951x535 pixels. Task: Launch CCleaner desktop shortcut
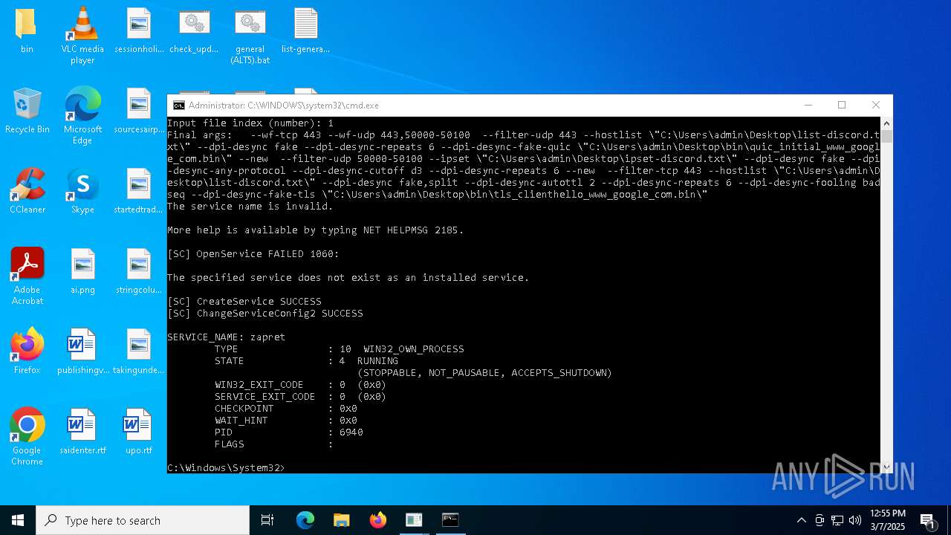[27, 191]
